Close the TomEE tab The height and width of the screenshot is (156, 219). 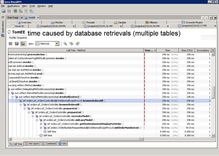(x=38, y=18)
